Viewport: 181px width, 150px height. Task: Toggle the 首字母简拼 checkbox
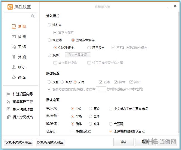click(x=55, y=32)
